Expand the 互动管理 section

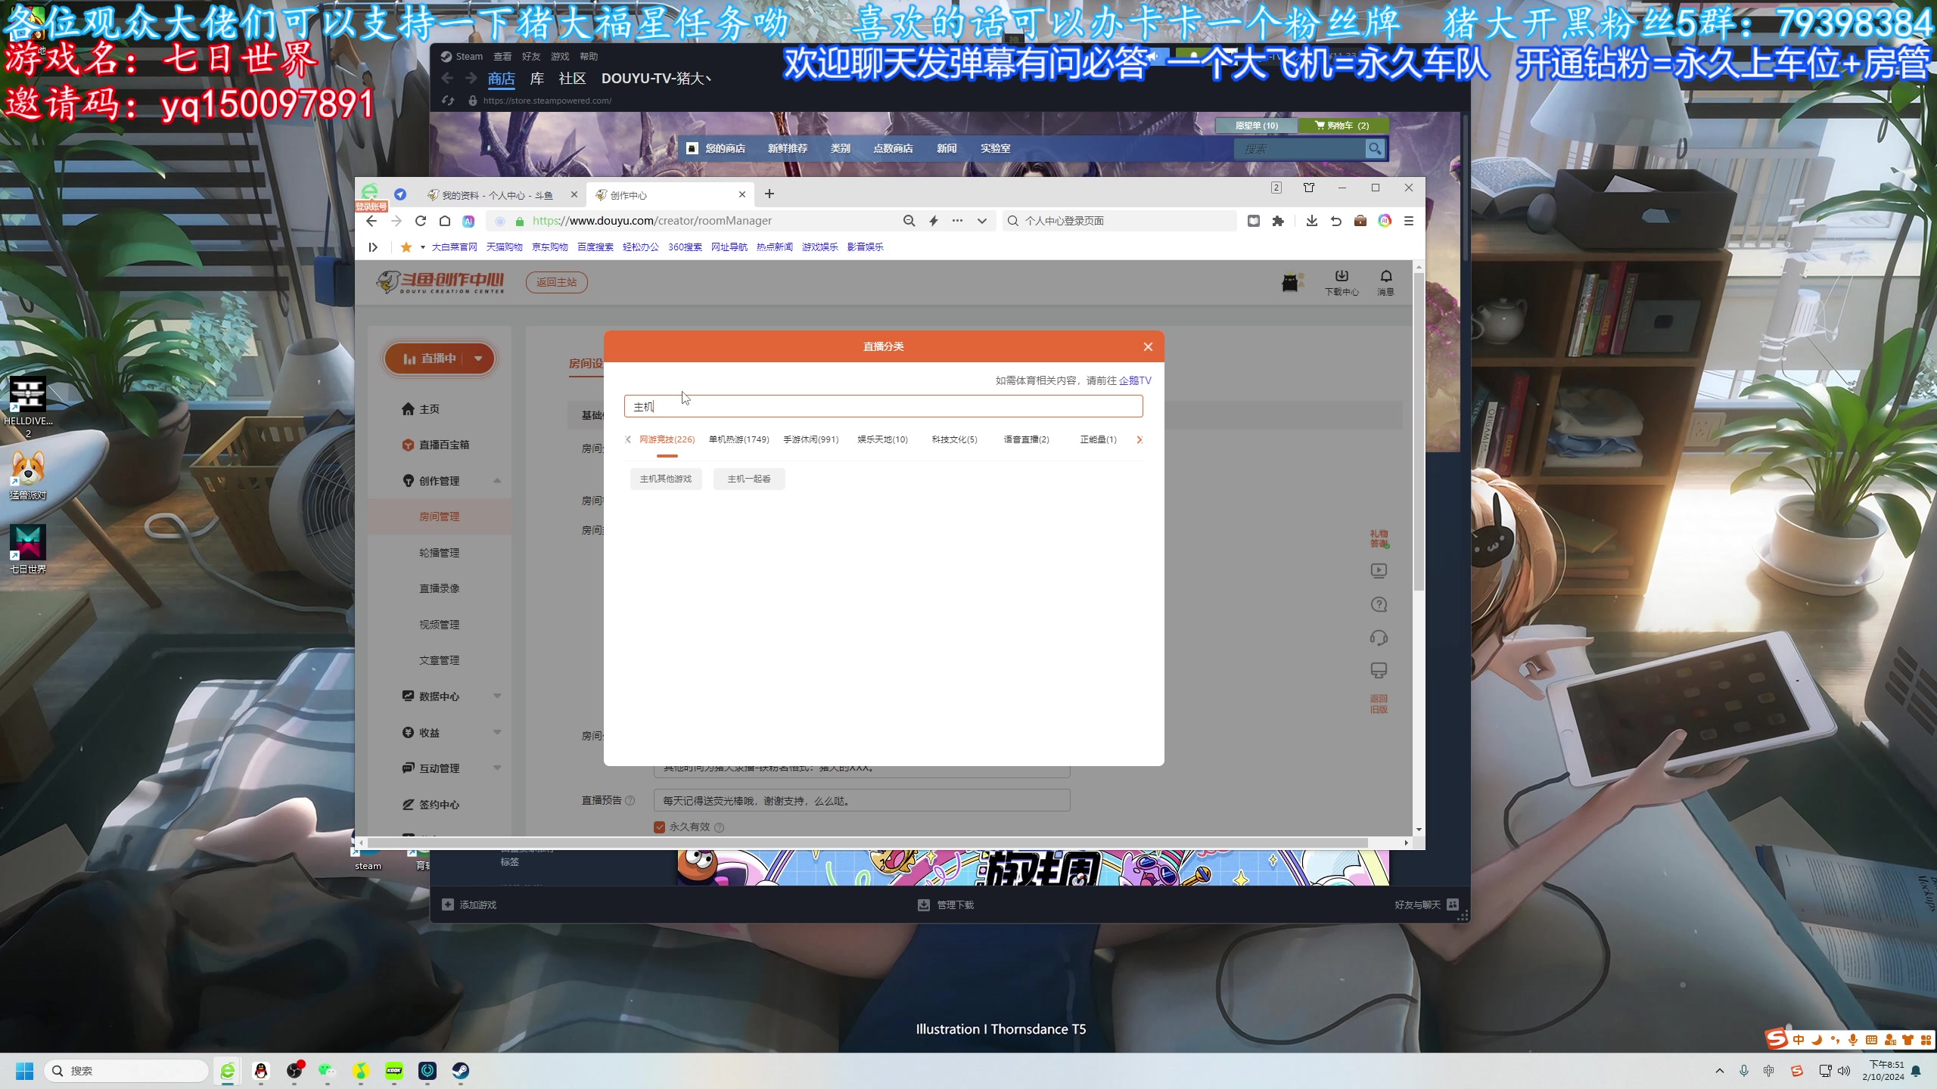point(497,768)
